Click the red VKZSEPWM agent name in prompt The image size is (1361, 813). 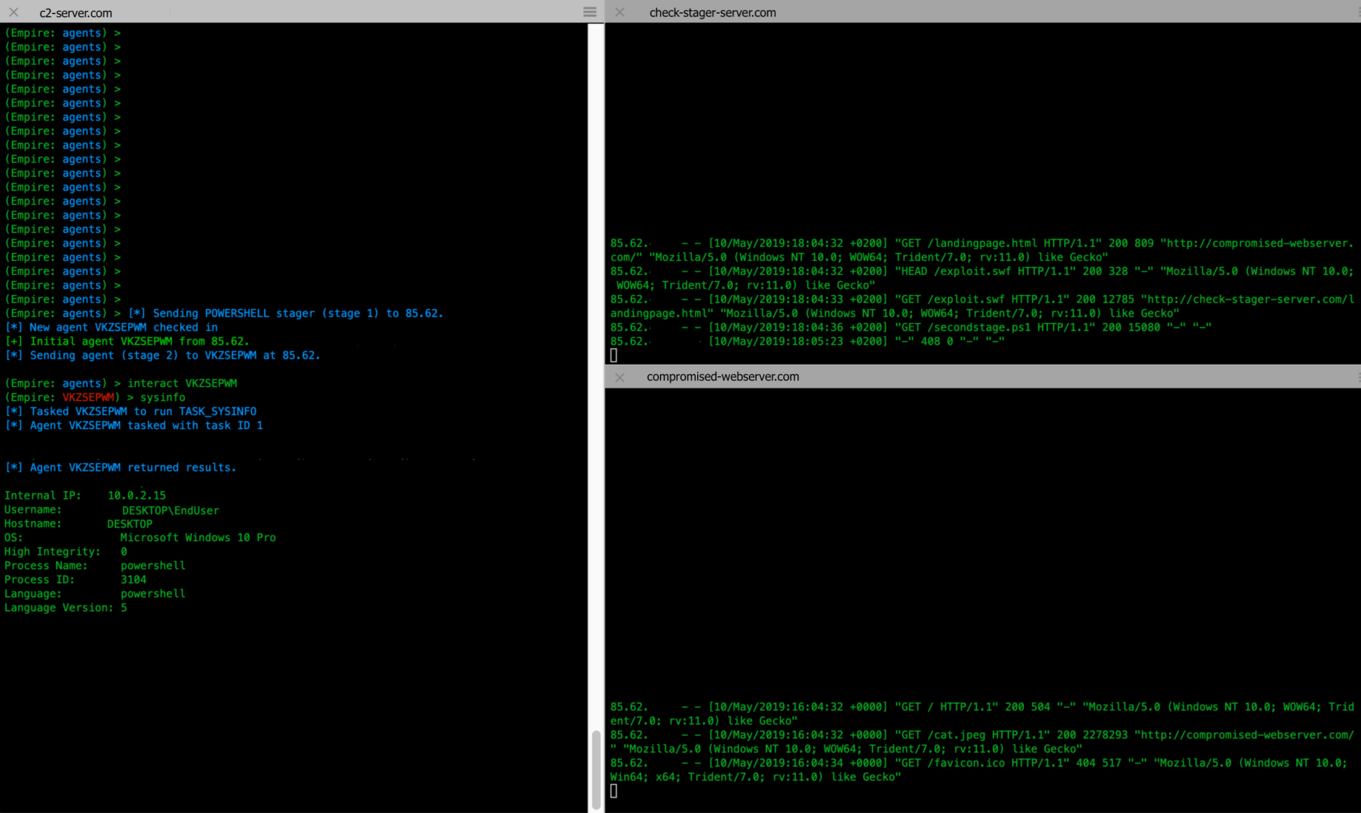pos(88,397)
